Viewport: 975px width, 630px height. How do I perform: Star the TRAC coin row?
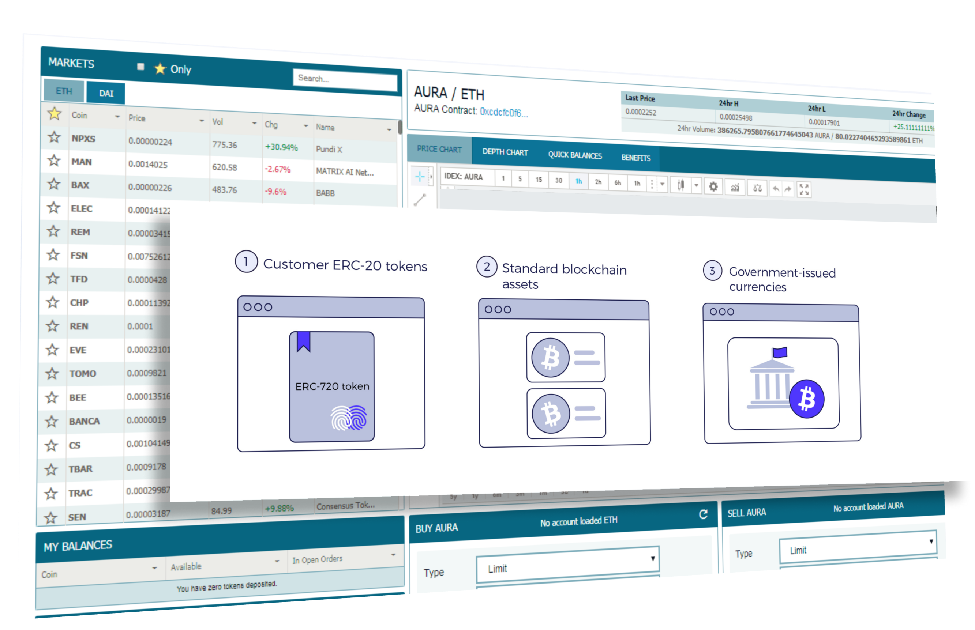click(51, 494)
